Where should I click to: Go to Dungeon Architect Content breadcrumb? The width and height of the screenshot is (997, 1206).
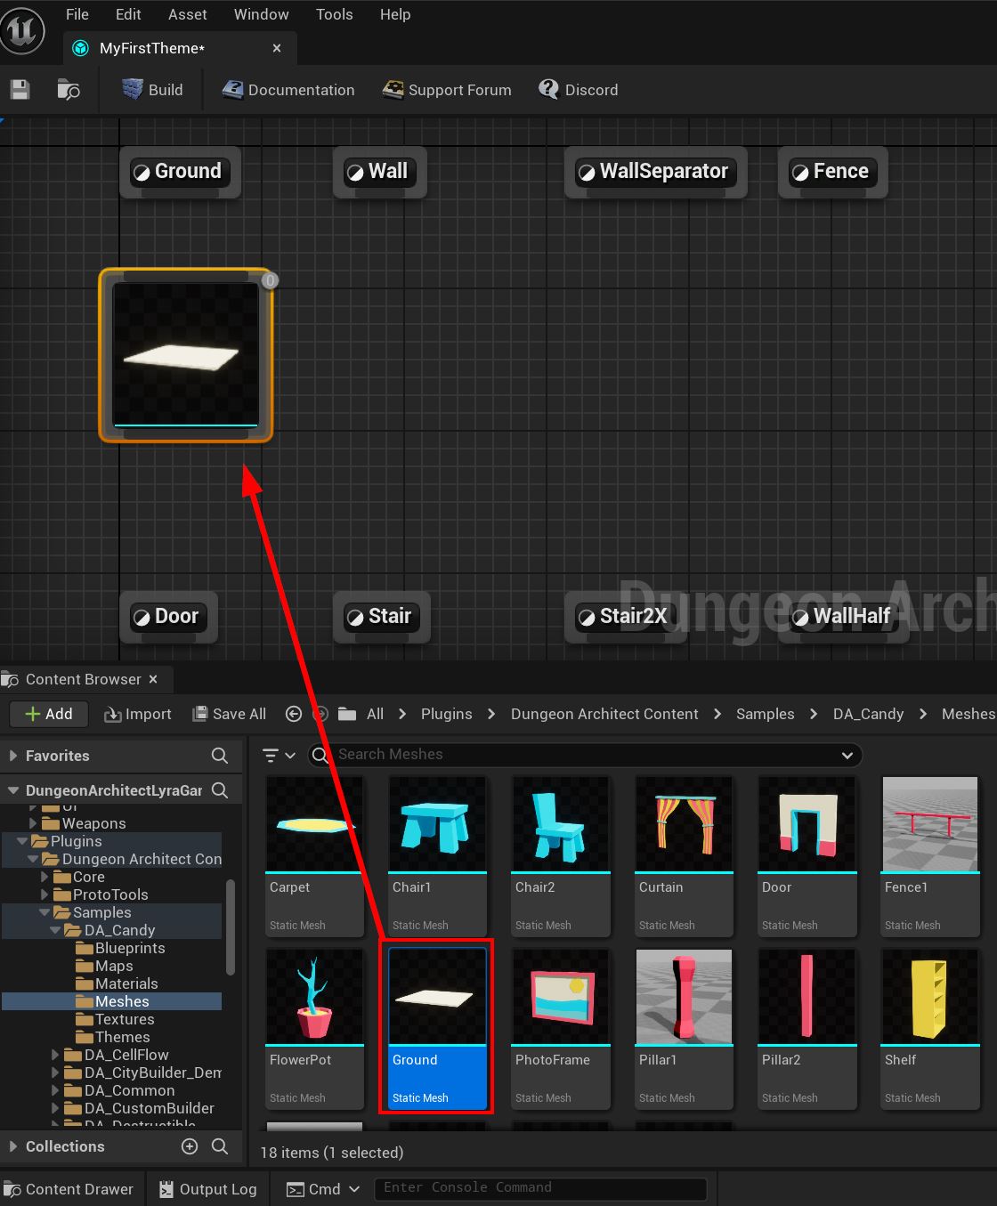pyautogui.click(x=604, y=714)
